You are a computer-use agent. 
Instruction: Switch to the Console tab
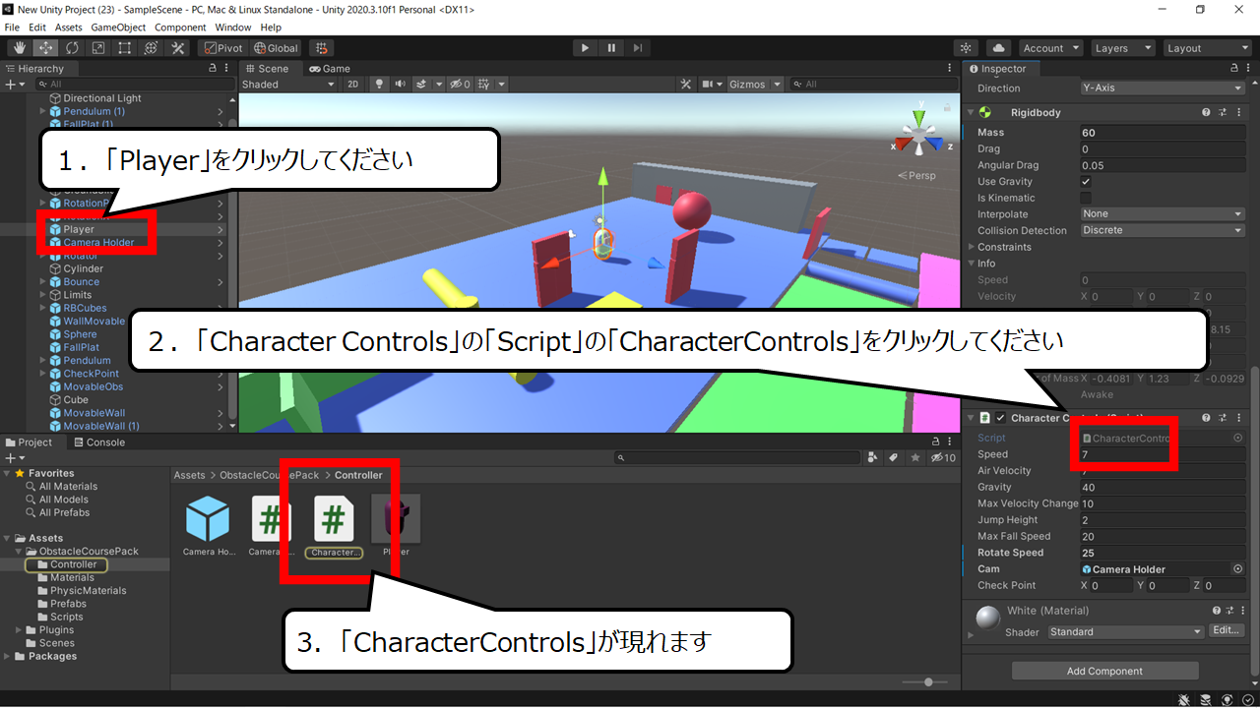pyautogui.click(x=97, y=442)
